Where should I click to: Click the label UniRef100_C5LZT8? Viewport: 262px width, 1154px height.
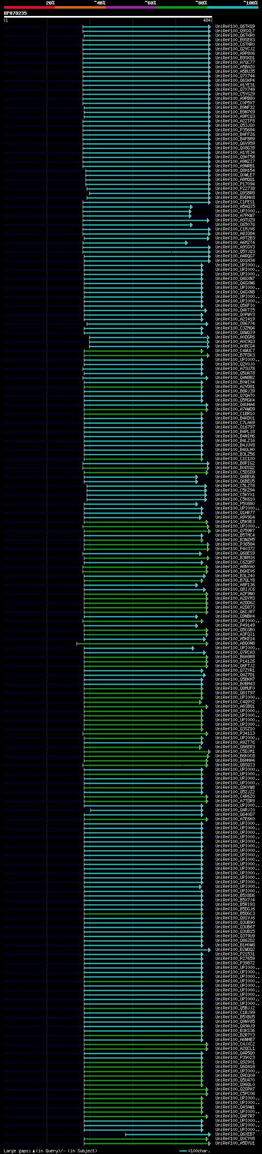tap(235, 486)
